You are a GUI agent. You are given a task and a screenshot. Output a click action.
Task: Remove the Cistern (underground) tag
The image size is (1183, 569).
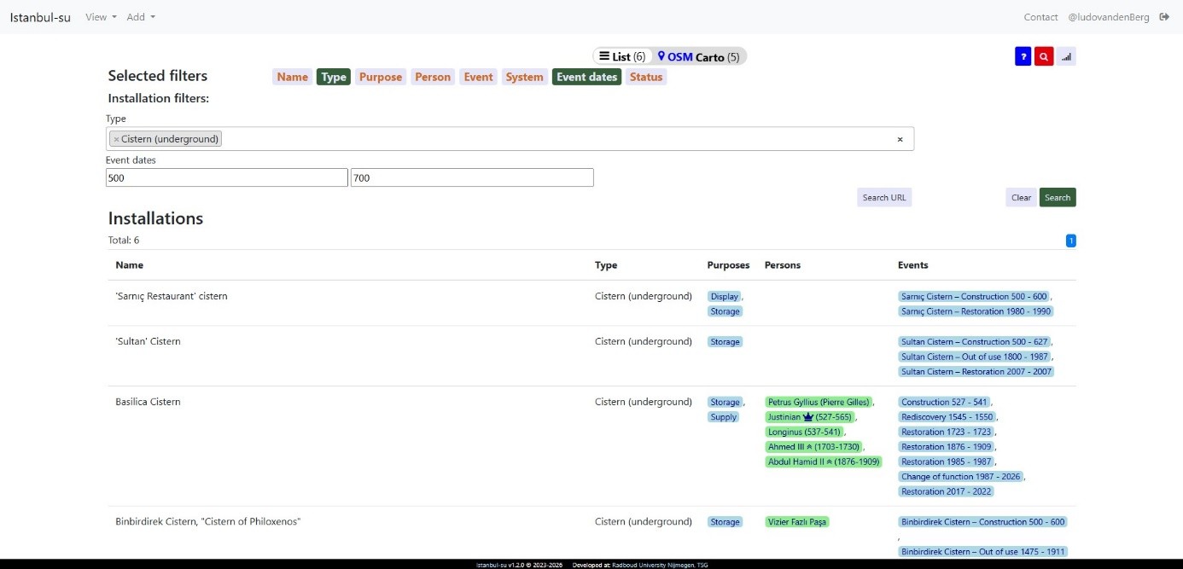[116, 139]
